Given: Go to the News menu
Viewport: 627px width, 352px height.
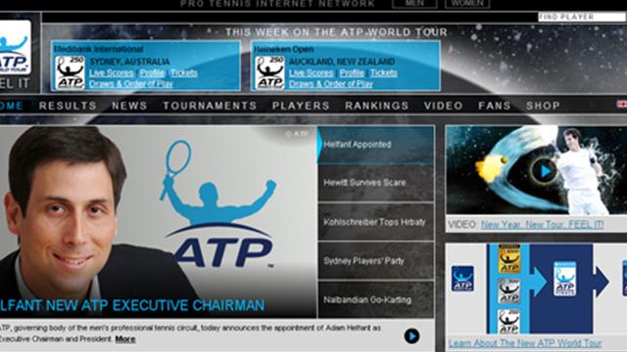Looking at the screenshot, I should pos(129,106).
